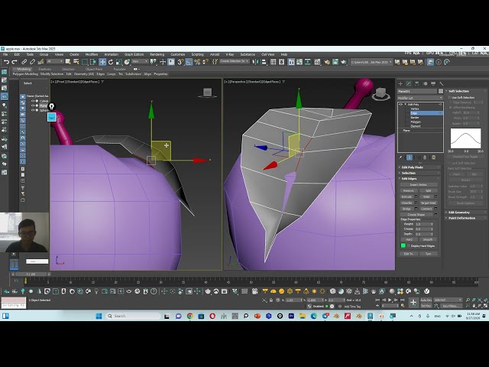Select the Select and Link chain icon
The image size is (489, 367).
pyautogui.click(x=24, y=62)
